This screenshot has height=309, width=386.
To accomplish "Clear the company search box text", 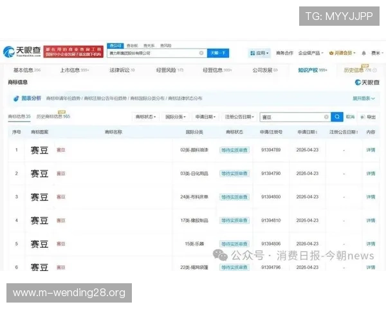I will (x=201, y=53).
